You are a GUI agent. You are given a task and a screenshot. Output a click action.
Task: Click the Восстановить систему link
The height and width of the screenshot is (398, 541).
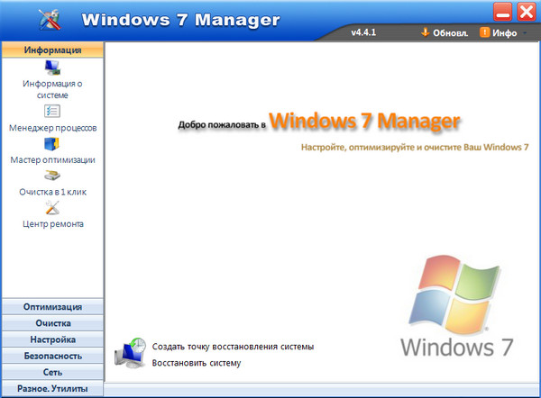coord(197,363)
